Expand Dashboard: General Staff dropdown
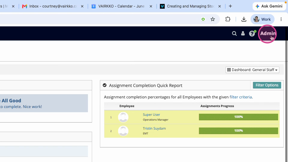The width and height of the screenshot is (288, 162). click(252, 70)
